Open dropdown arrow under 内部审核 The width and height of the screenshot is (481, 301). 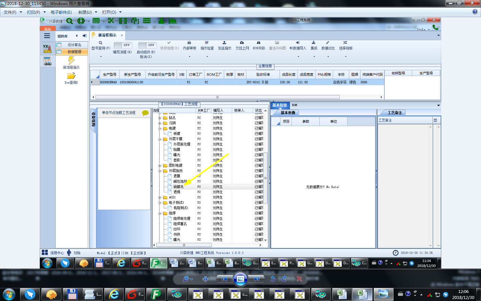[x=189, y=57]
